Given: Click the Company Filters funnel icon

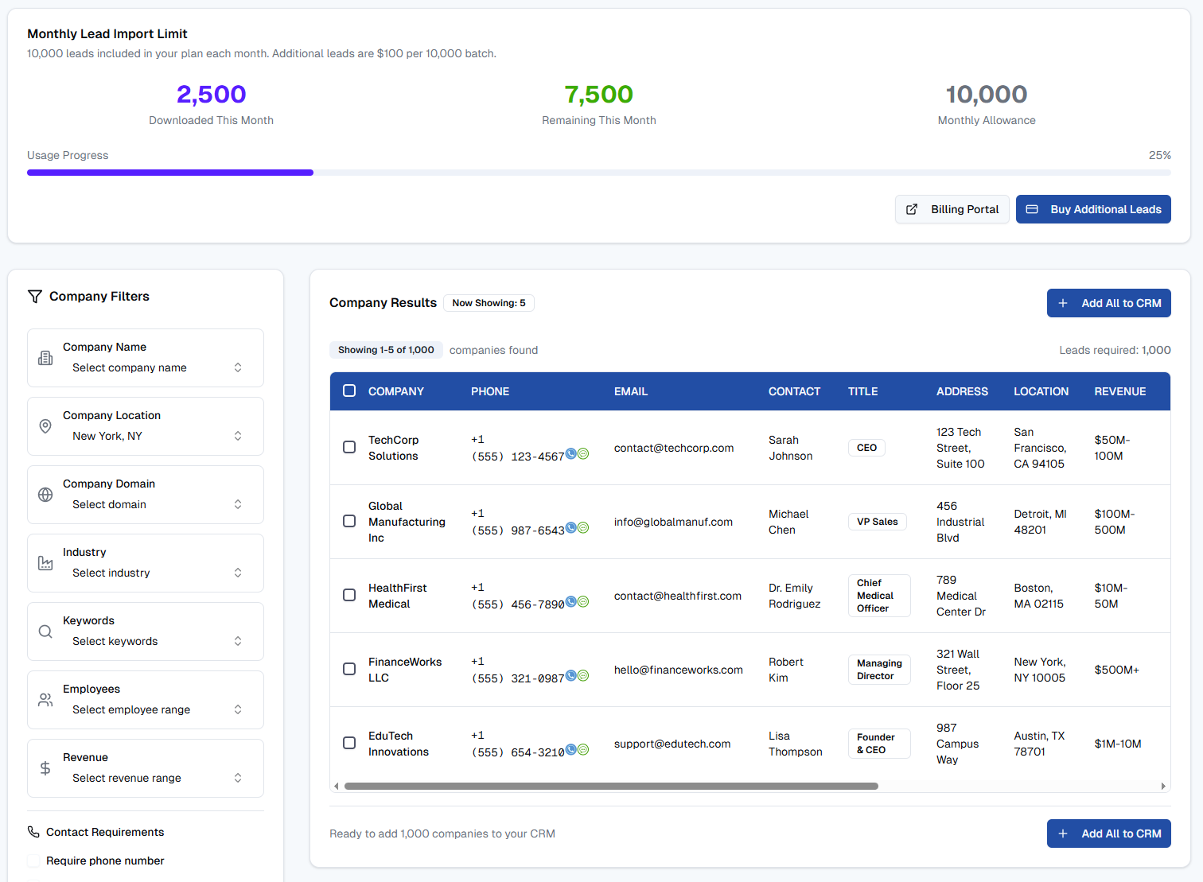Looking at the screenshot, I should coord(35,297).
